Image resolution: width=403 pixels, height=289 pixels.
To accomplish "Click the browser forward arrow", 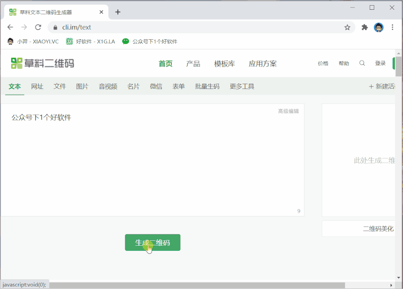I will (x=24, y=27).
